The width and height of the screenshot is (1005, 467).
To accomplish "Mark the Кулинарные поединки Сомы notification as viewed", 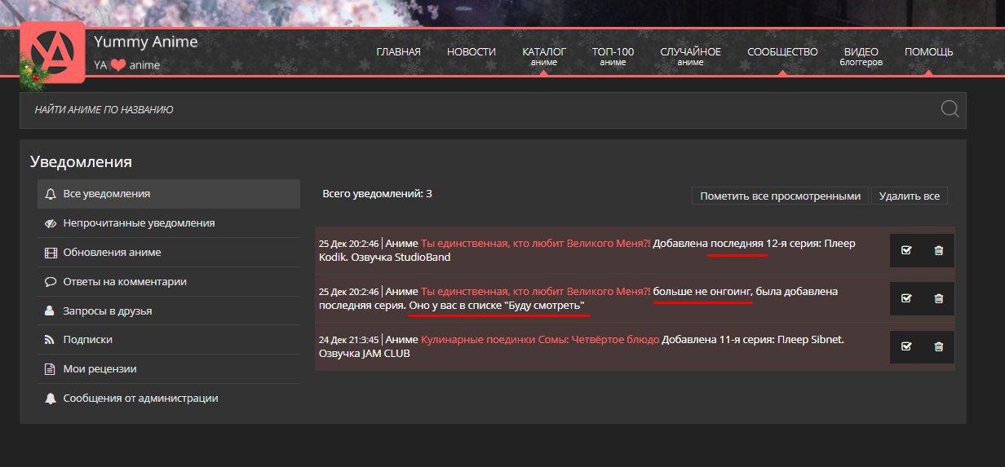I will [x=906, y=346].
